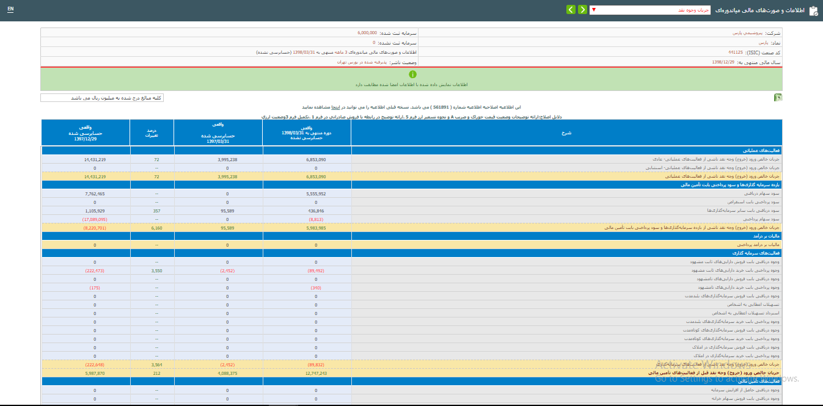Select the استرداد تسهیلات اعطایی به اشخاص row label
This screenshot has height=406, width=823.
[744, 313]
